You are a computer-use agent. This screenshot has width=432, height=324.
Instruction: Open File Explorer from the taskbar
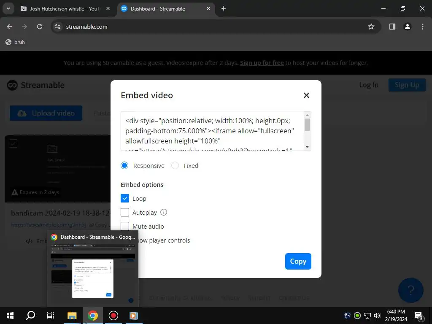click(72, 316)
